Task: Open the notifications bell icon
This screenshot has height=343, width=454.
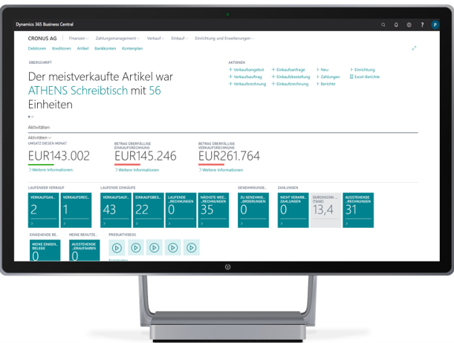Action: (396, 25)
